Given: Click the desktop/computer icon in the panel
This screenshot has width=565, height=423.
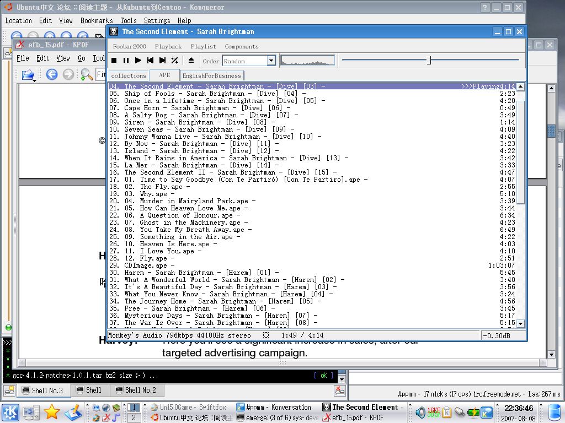Looking at the screenshot, I should pyautogui.click(x=31, y=412).
